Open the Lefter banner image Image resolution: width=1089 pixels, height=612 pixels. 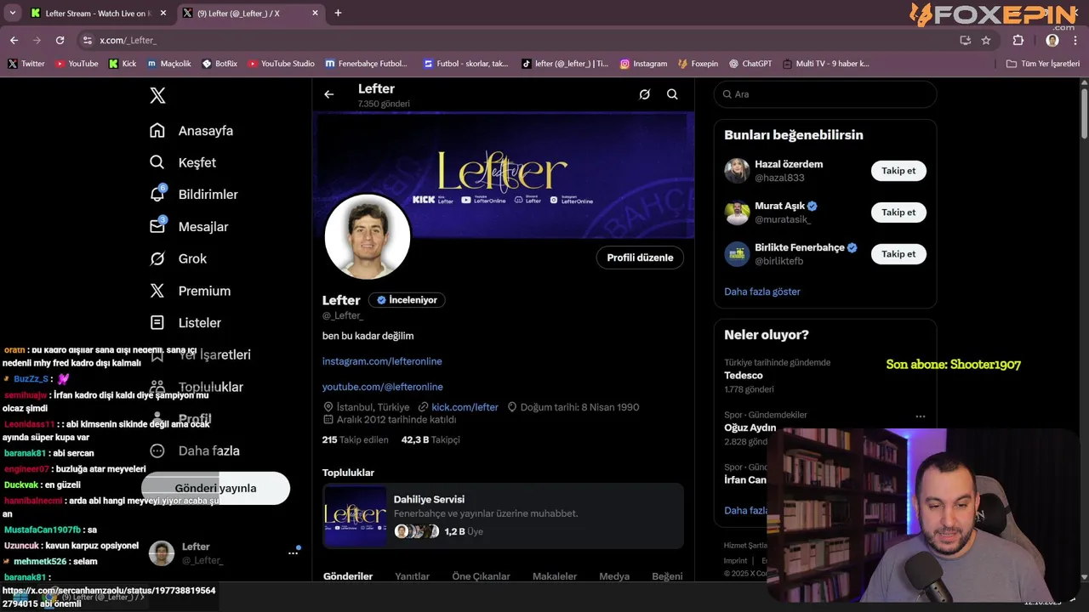pos(505,174)
